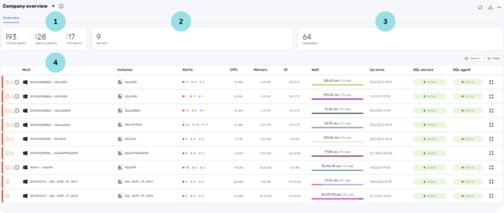This screenshot has height=213, width=504.
Task: Click the Search field above the table
Action: [472, 58]
